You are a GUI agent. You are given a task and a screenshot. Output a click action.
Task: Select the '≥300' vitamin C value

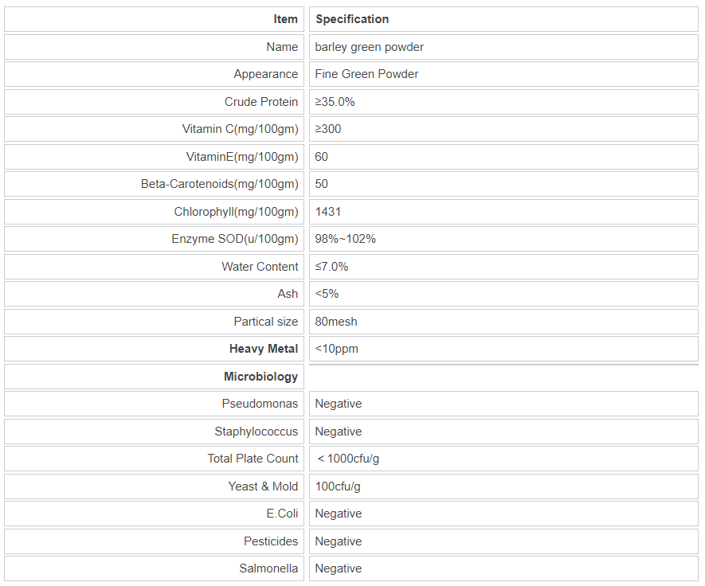pos(328,129)
